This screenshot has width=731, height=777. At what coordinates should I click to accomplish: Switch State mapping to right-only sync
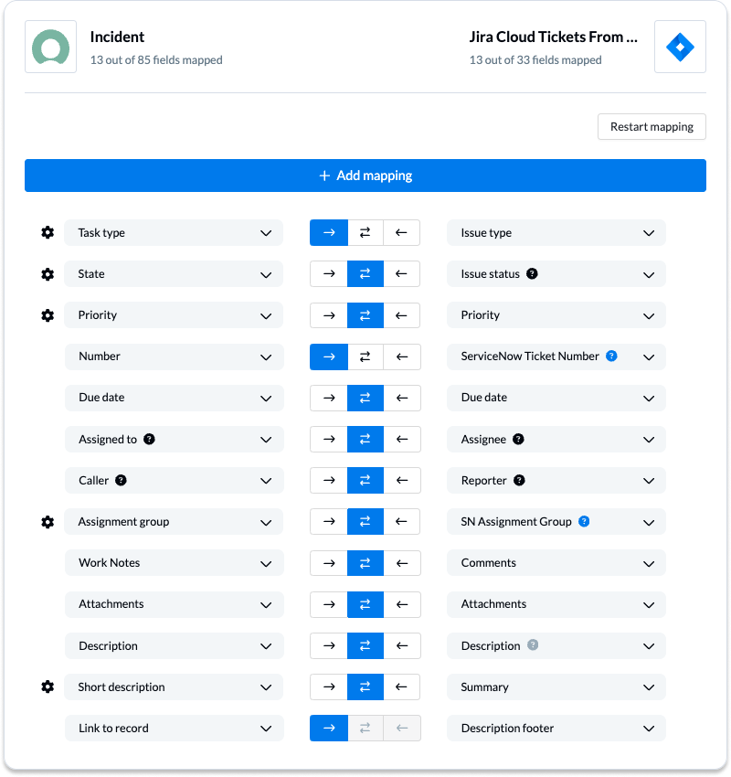(328, 273)
